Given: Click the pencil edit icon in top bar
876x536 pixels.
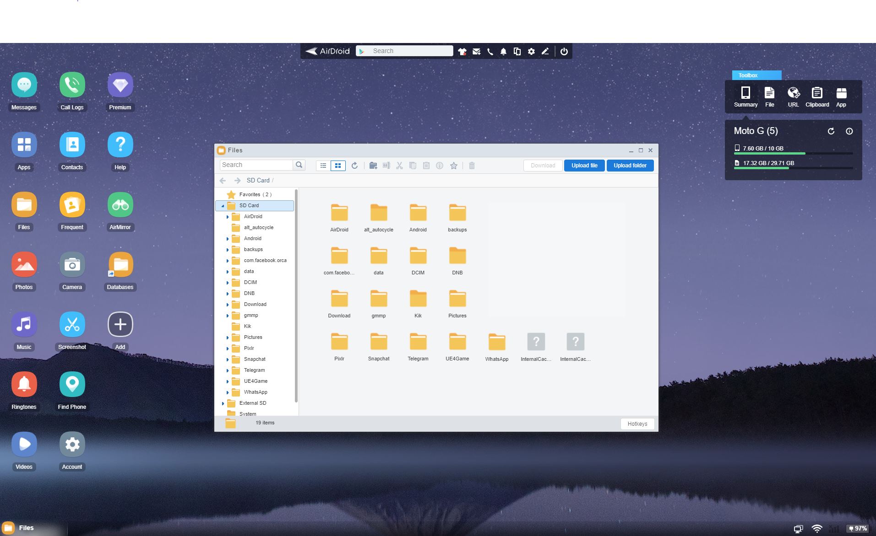Looking at the screenshot, I should [545, 52].
